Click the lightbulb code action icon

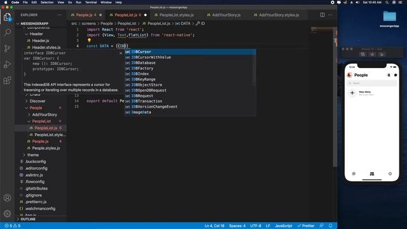pyautogui.click(x=89, y=40)
